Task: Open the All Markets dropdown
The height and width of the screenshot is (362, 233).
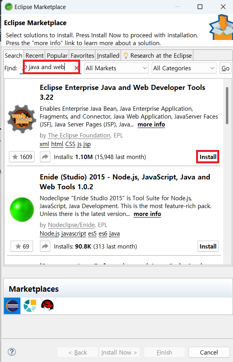Action: coord(116,68)
